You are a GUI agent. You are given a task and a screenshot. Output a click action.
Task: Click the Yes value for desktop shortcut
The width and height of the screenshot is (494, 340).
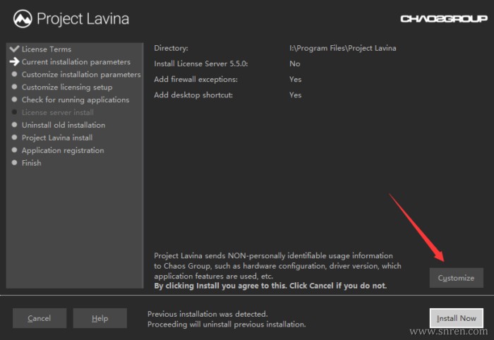pyautogui.click(x=296, y=95)
